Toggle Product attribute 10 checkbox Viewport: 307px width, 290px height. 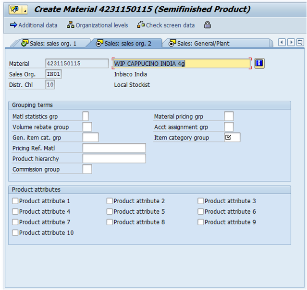pyautogui.click(x=15, y=233)
